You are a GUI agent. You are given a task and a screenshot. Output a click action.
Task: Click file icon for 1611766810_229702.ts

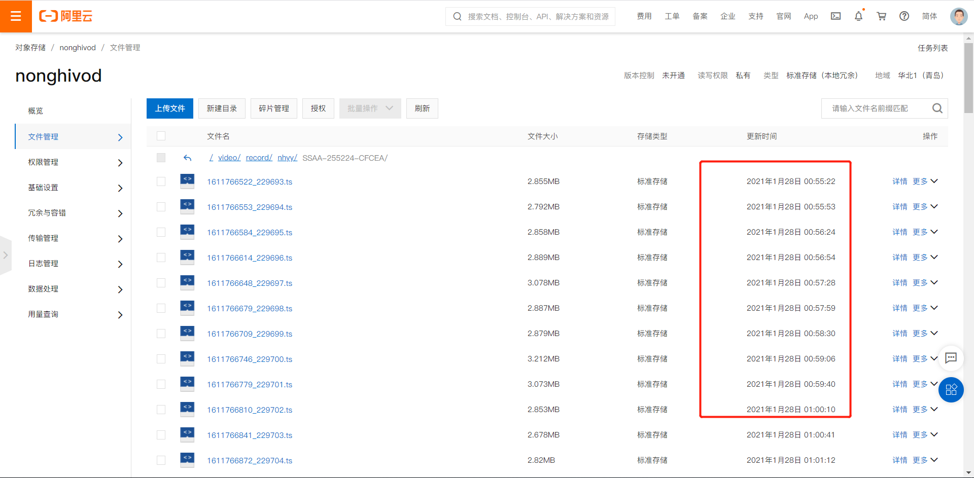(x=187, y=409)
